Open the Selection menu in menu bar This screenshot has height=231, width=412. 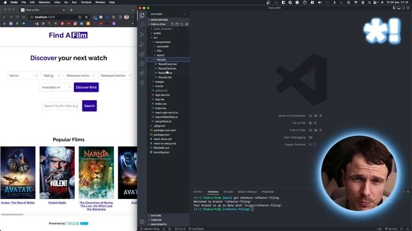click(x=44, y=3)
